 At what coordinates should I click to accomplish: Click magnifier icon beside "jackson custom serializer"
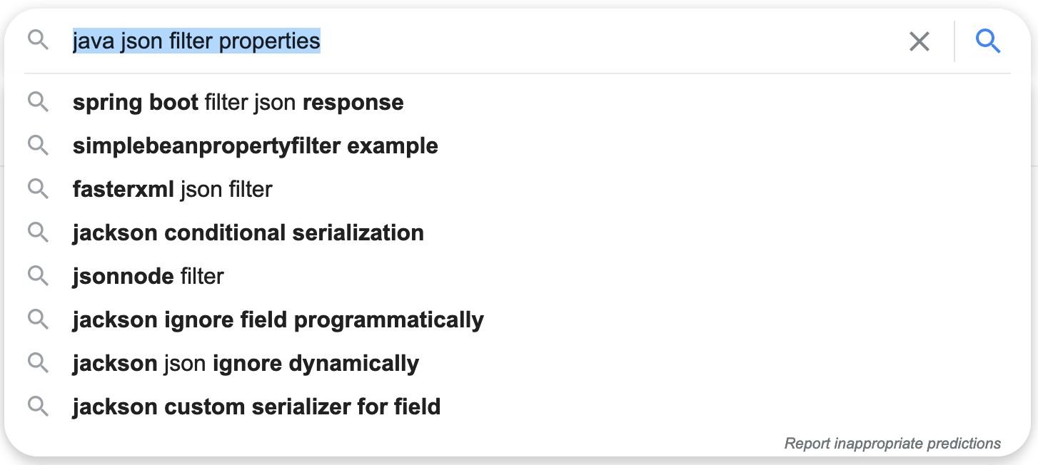click(38, 407)
